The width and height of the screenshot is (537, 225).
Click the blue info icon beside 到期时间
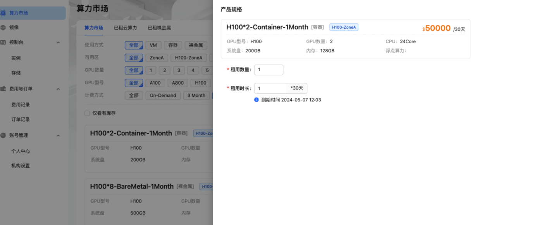(x=256, y=100)
